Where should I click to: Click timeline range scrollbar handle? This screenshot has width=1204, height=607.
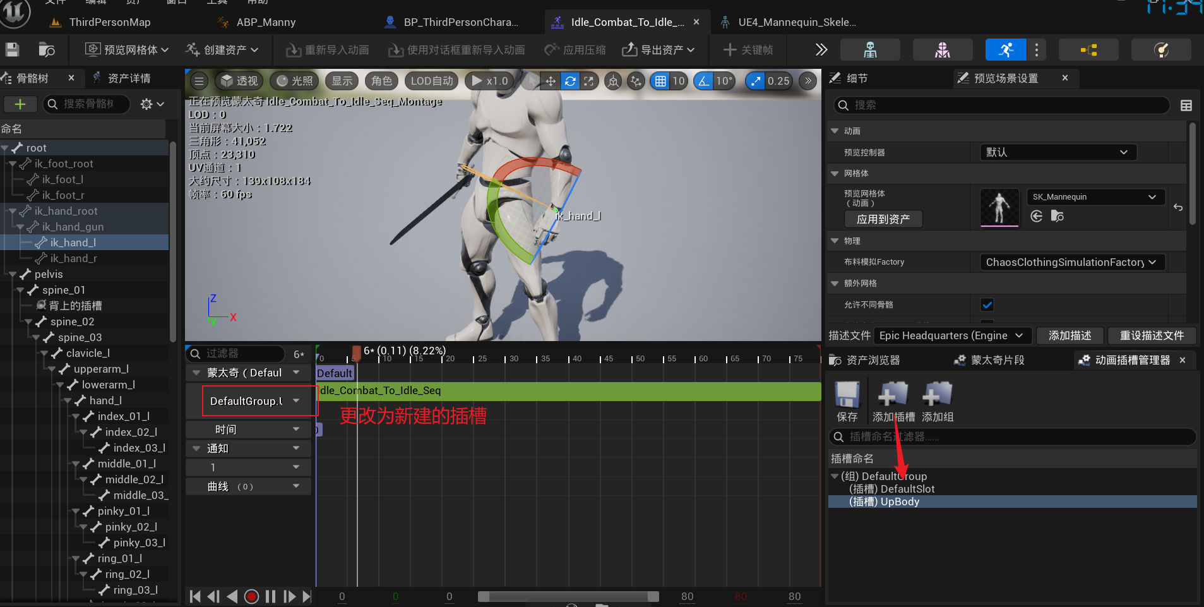(568, 596)
